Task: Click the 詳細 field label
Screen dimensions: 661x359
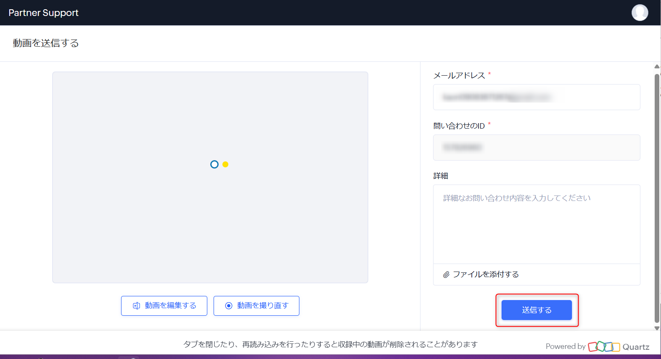Action: [x=441, y=176]
